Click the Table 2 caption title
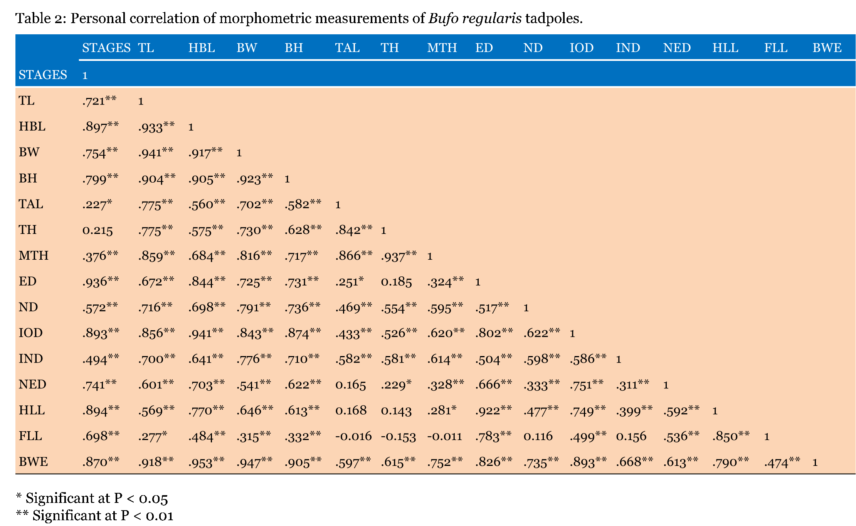Screen dimensions: 856x526 tap(299, 18)
